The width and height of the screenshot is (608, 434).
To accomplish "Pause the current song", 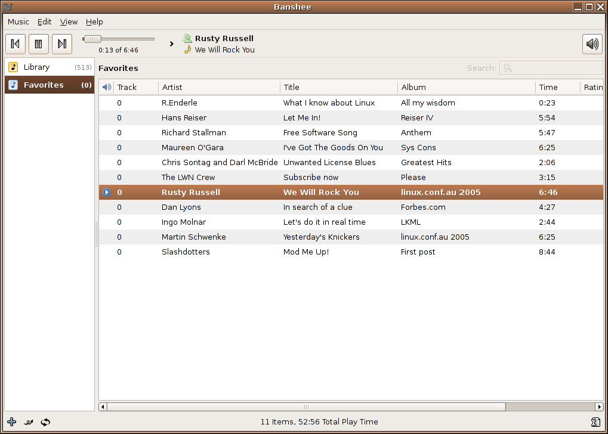I will (39, 44).
